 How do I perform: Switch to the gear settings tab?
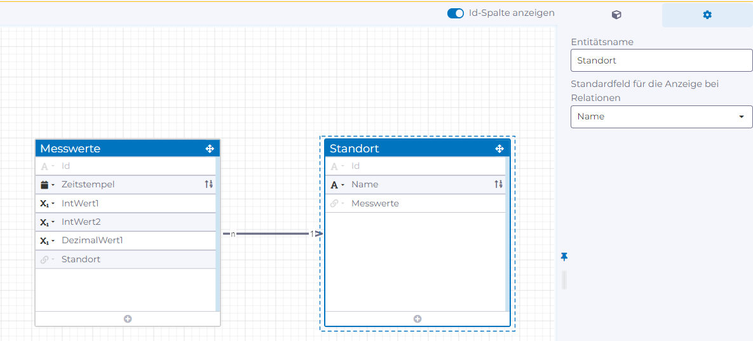(x=707, y=15)
